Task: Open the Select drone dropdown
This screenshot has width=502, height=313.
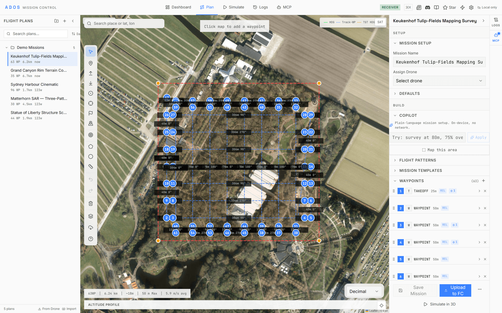Action: pyautogui.click(x=439, y=81)
